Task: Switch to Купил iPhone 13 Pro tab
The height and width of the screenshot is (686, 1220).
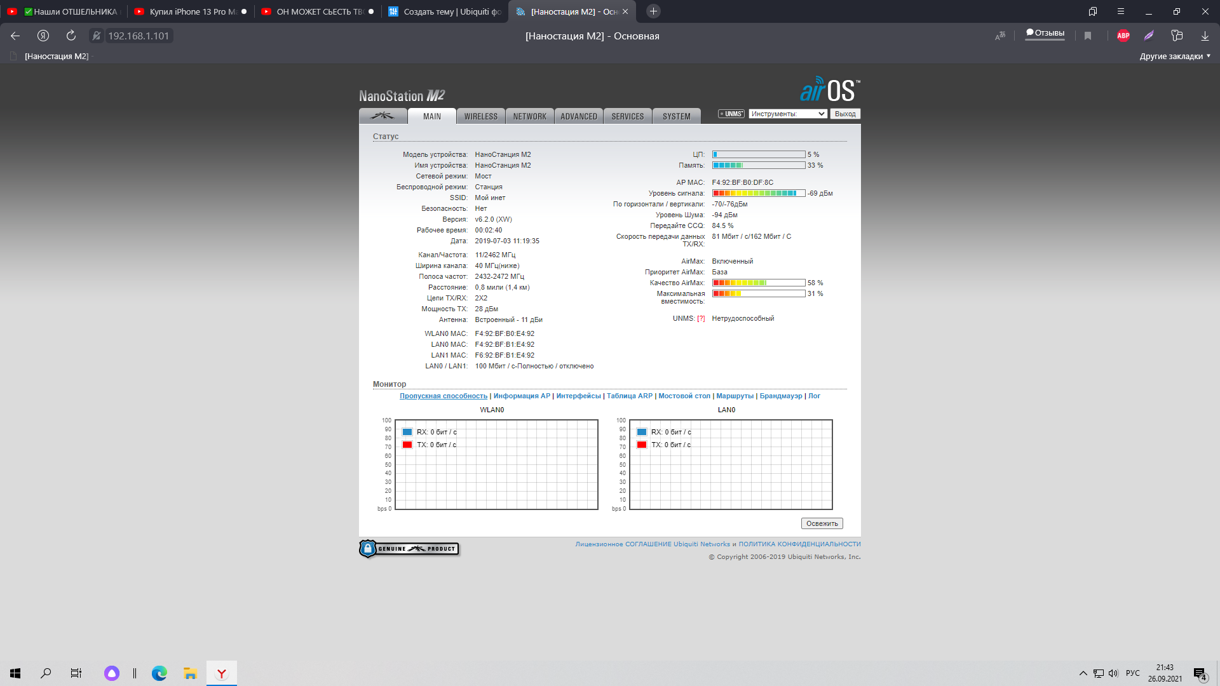Action: [x=191, y=11]
